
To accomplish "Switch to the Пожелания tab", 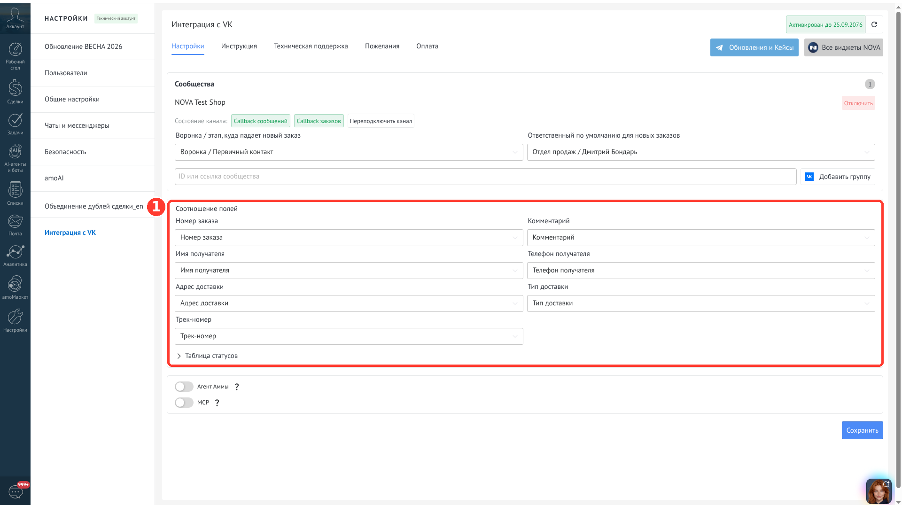I will (x=382, y=46).
